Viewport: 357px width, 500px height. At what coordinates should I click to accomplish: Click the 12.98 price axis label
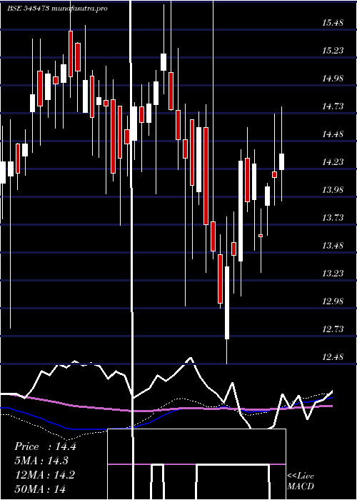pyautogui.click(x=333, y=301)
